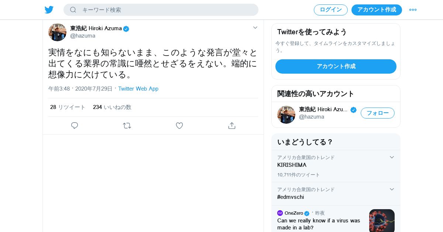This screenshot has height=232, width=443.
Task: Click the ログイン button
Action: pos(330,10)
